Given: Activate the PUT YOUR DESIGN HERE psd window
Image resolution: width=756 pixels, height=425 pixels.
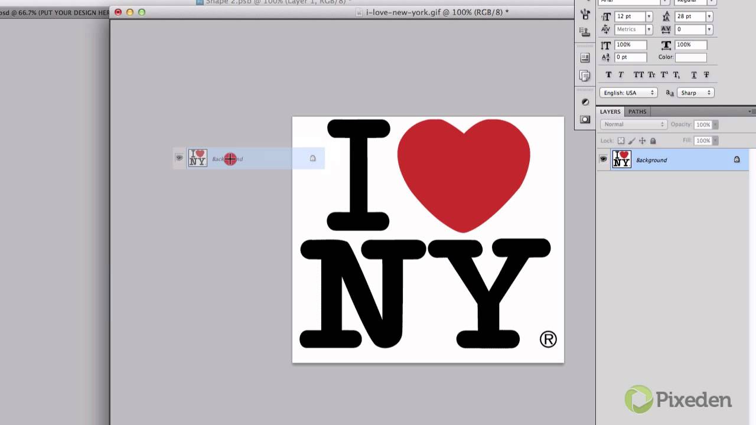Looking at the screenshot, I should [55, 12].
